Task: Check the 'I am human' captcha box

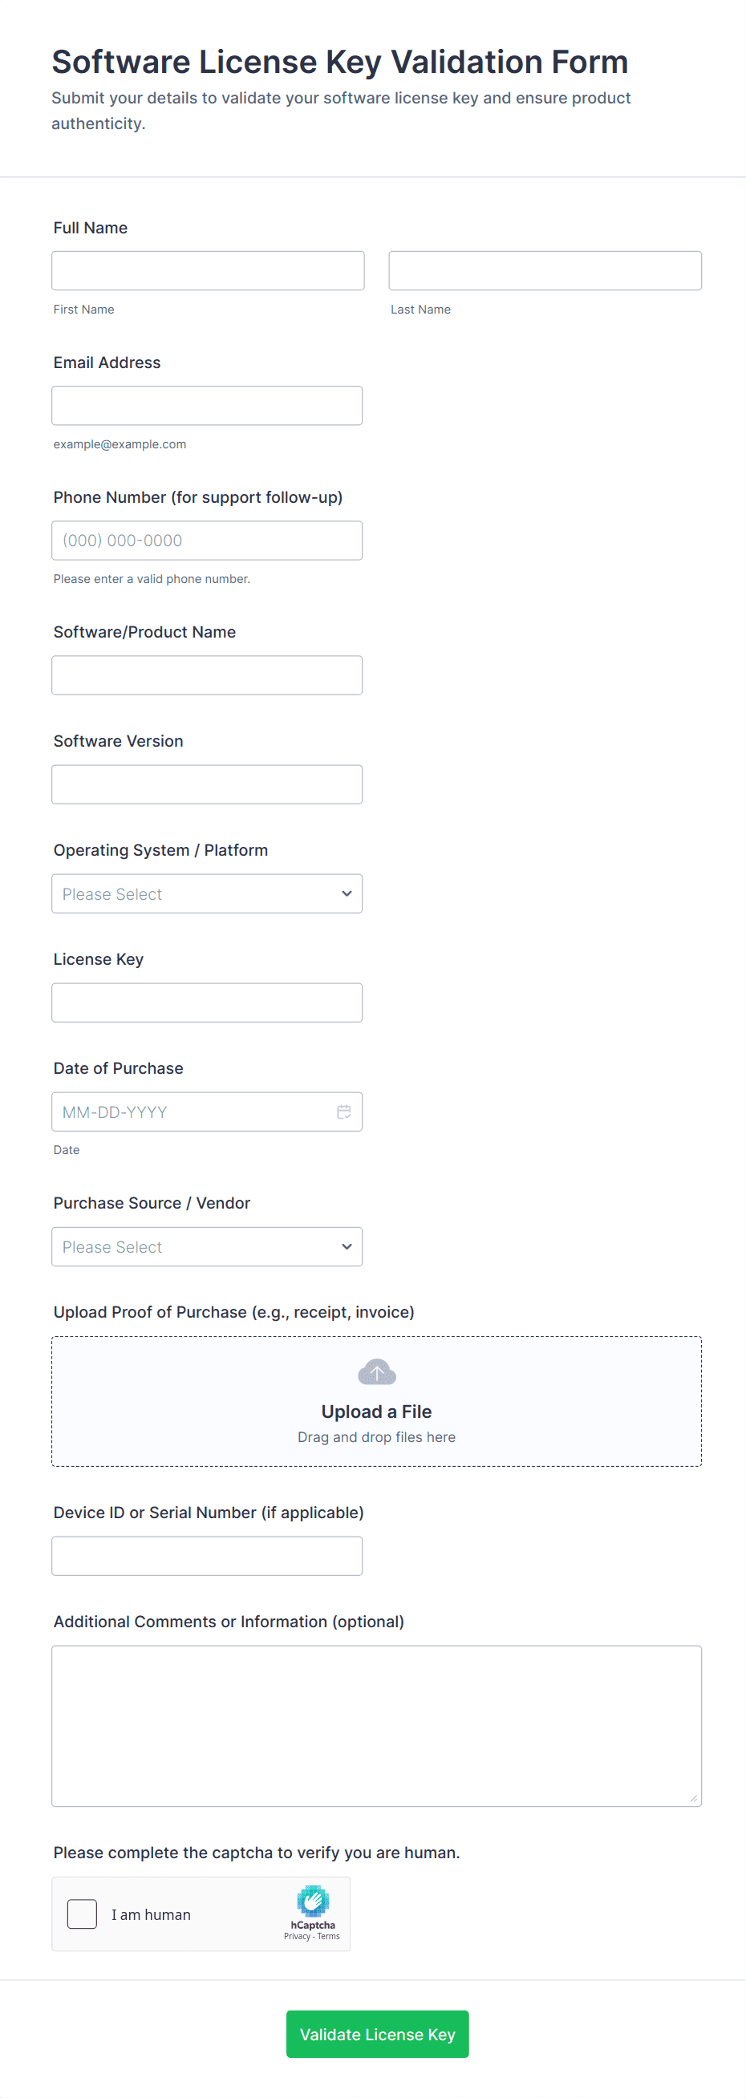Action: coord(83,1914)
